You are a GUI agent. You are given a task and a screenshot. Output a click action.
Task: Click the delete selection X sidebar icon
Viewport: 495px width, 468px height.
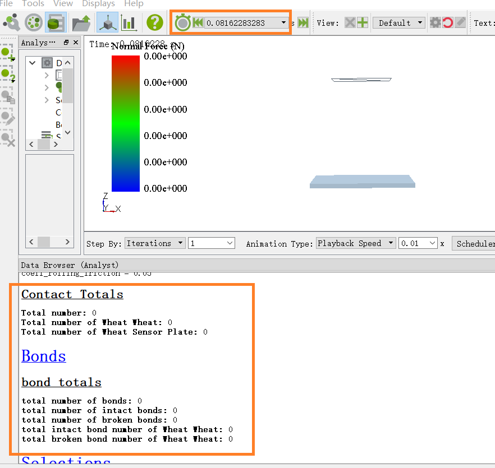(8, 139)
